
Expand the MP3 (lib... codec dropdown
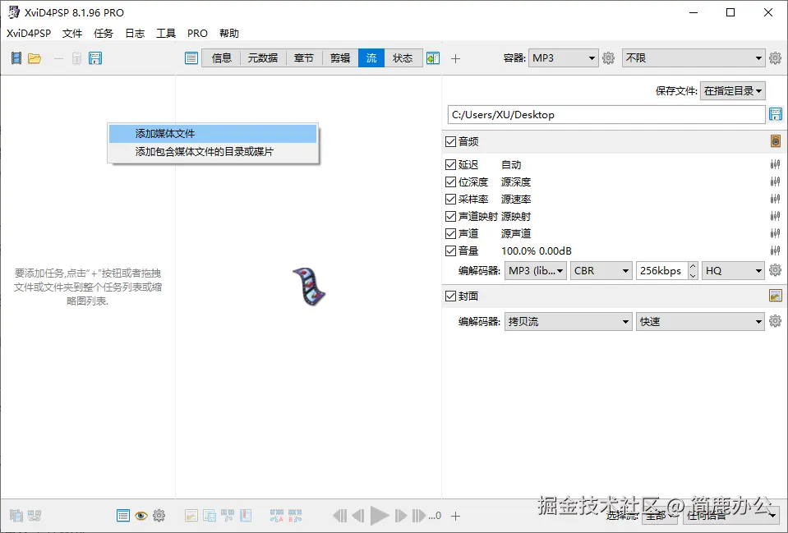[x=536, y=270]
